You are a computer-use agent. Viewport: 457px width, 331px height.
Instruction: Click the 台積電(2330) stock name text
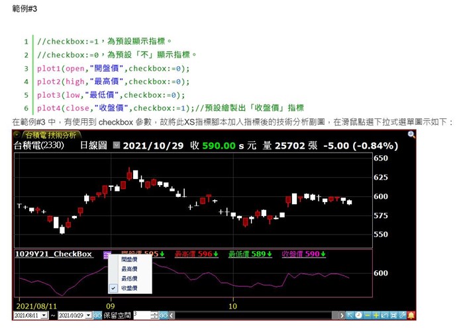coord(39,145)
